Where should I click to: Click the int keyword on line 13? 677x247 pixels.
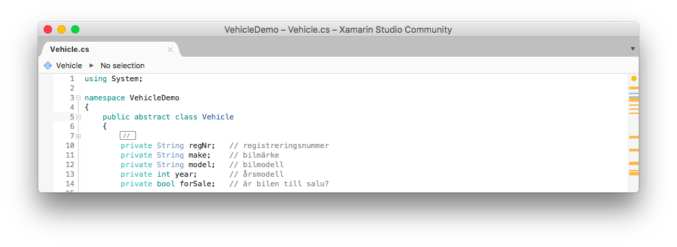[163, 174]
